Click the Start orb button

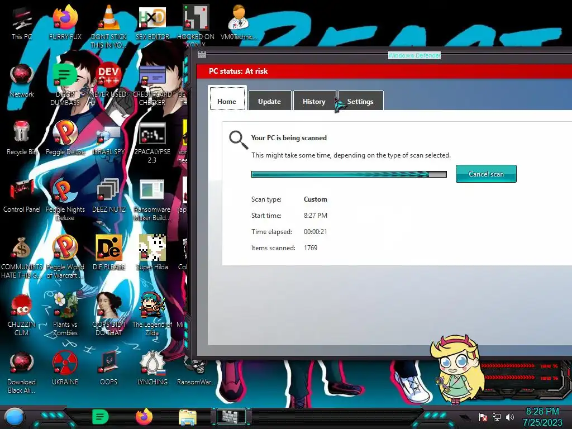(x=15, y=417)
